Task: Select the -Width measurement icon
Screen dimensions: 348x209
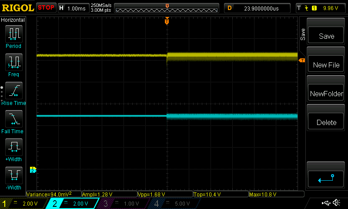Action: click(x=14, y=175)
